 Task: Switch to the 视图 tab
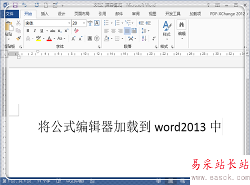[152, 13]
